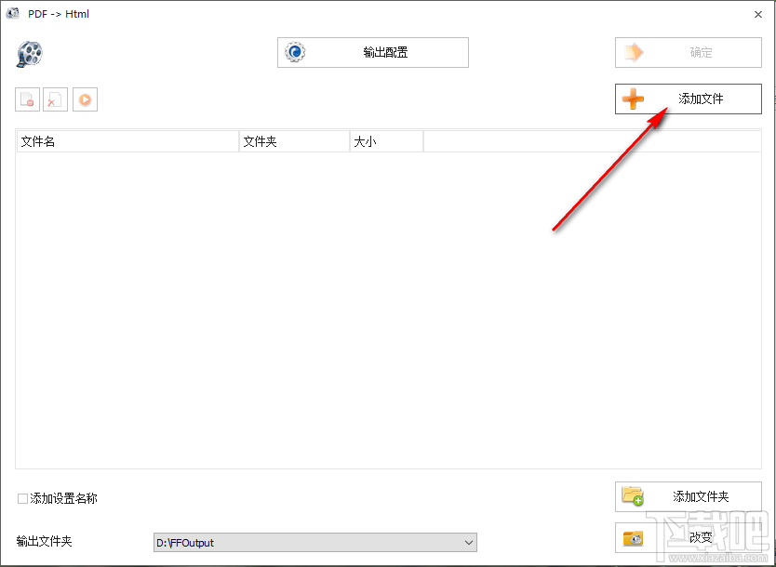Viewport: 776px width, 567px height.
Task: Click the folder icon on 改变 button
Action: 635,537
